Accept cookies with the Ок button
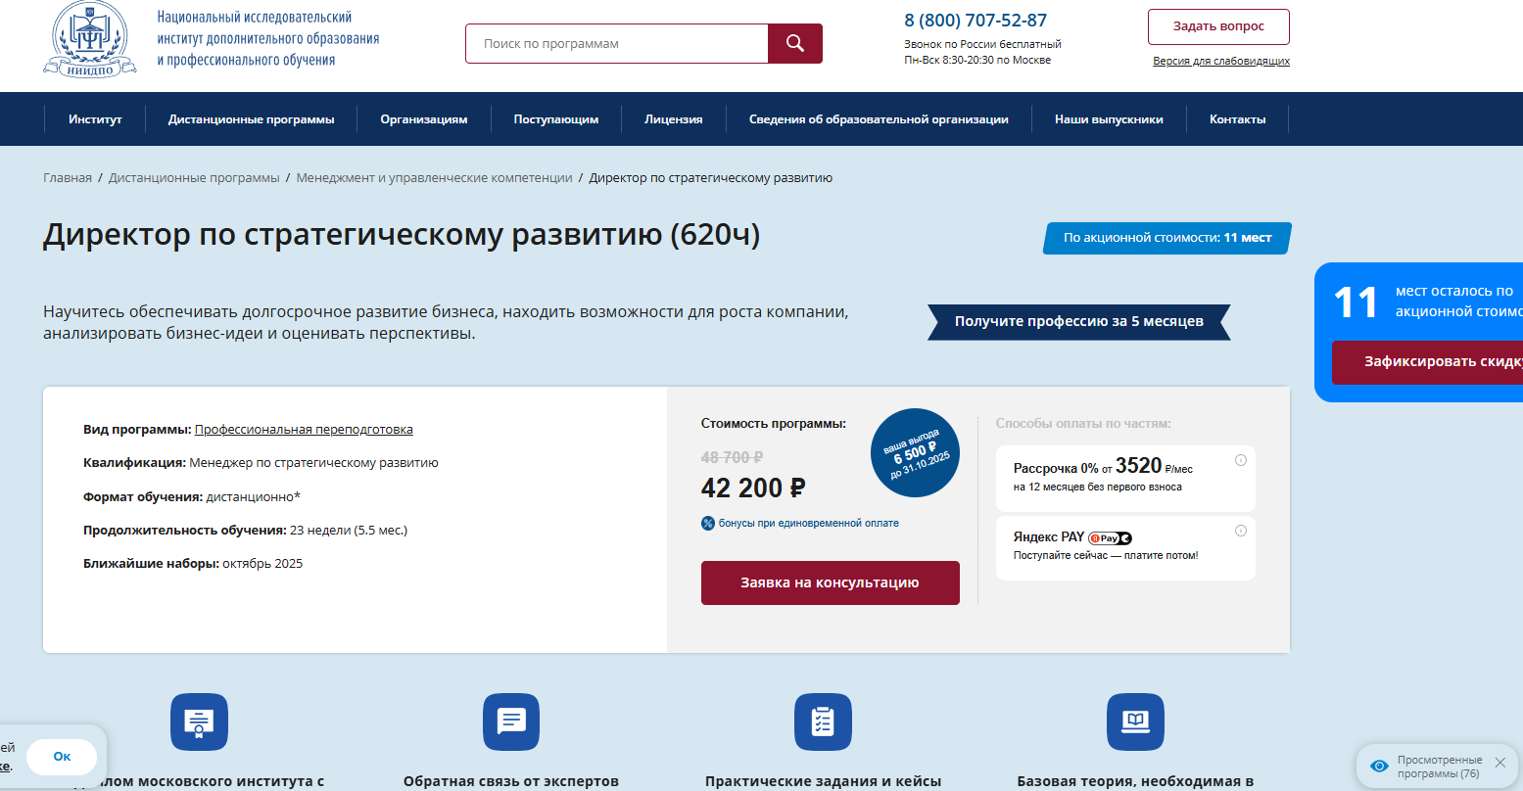Screen dimensions: 1523x791 (x=62, y=757)
